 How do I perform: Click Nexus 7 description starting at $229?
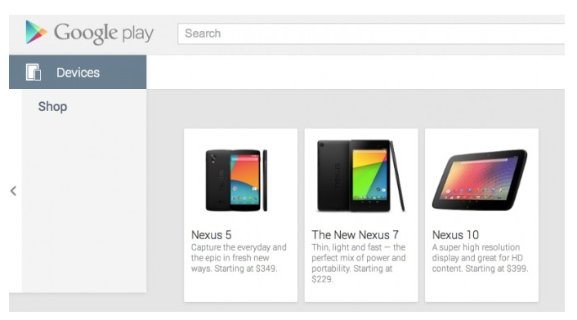pyautogui.click(x=359, y=263)
